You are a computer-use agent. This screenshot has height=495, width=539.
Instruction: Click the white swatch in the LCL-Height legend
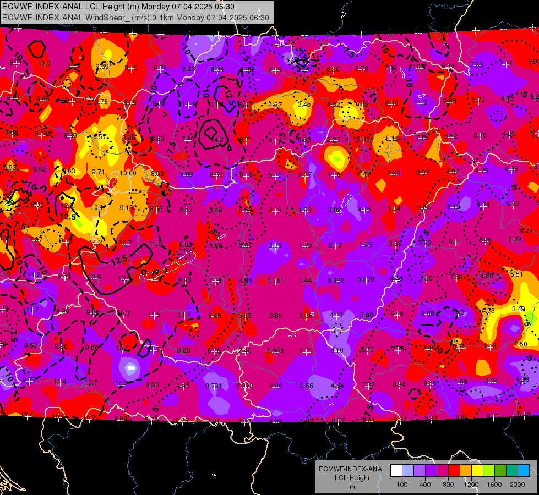pos(396,471)
